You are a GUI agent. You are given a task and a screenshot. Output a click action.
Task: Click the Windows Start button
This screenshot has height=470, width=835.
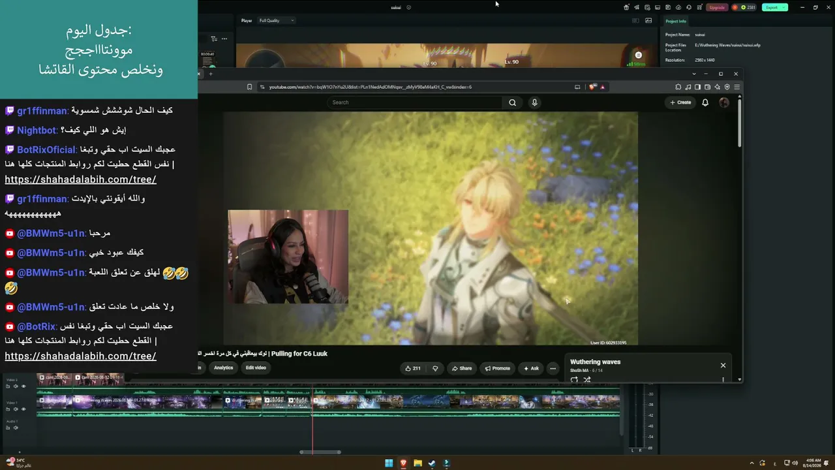coord(389,463)
